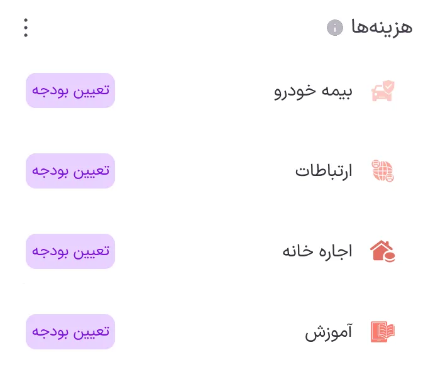This screenshot has width=428, height=372.
Task: Open the kebab menu of the expenses card
Action: pos(26,28)
